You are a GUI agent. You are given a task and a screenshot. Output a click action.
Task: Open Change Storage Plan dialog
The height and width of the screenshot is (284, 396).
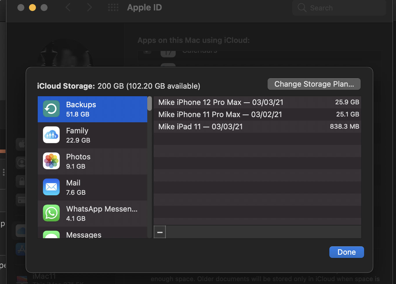point(314,84)
